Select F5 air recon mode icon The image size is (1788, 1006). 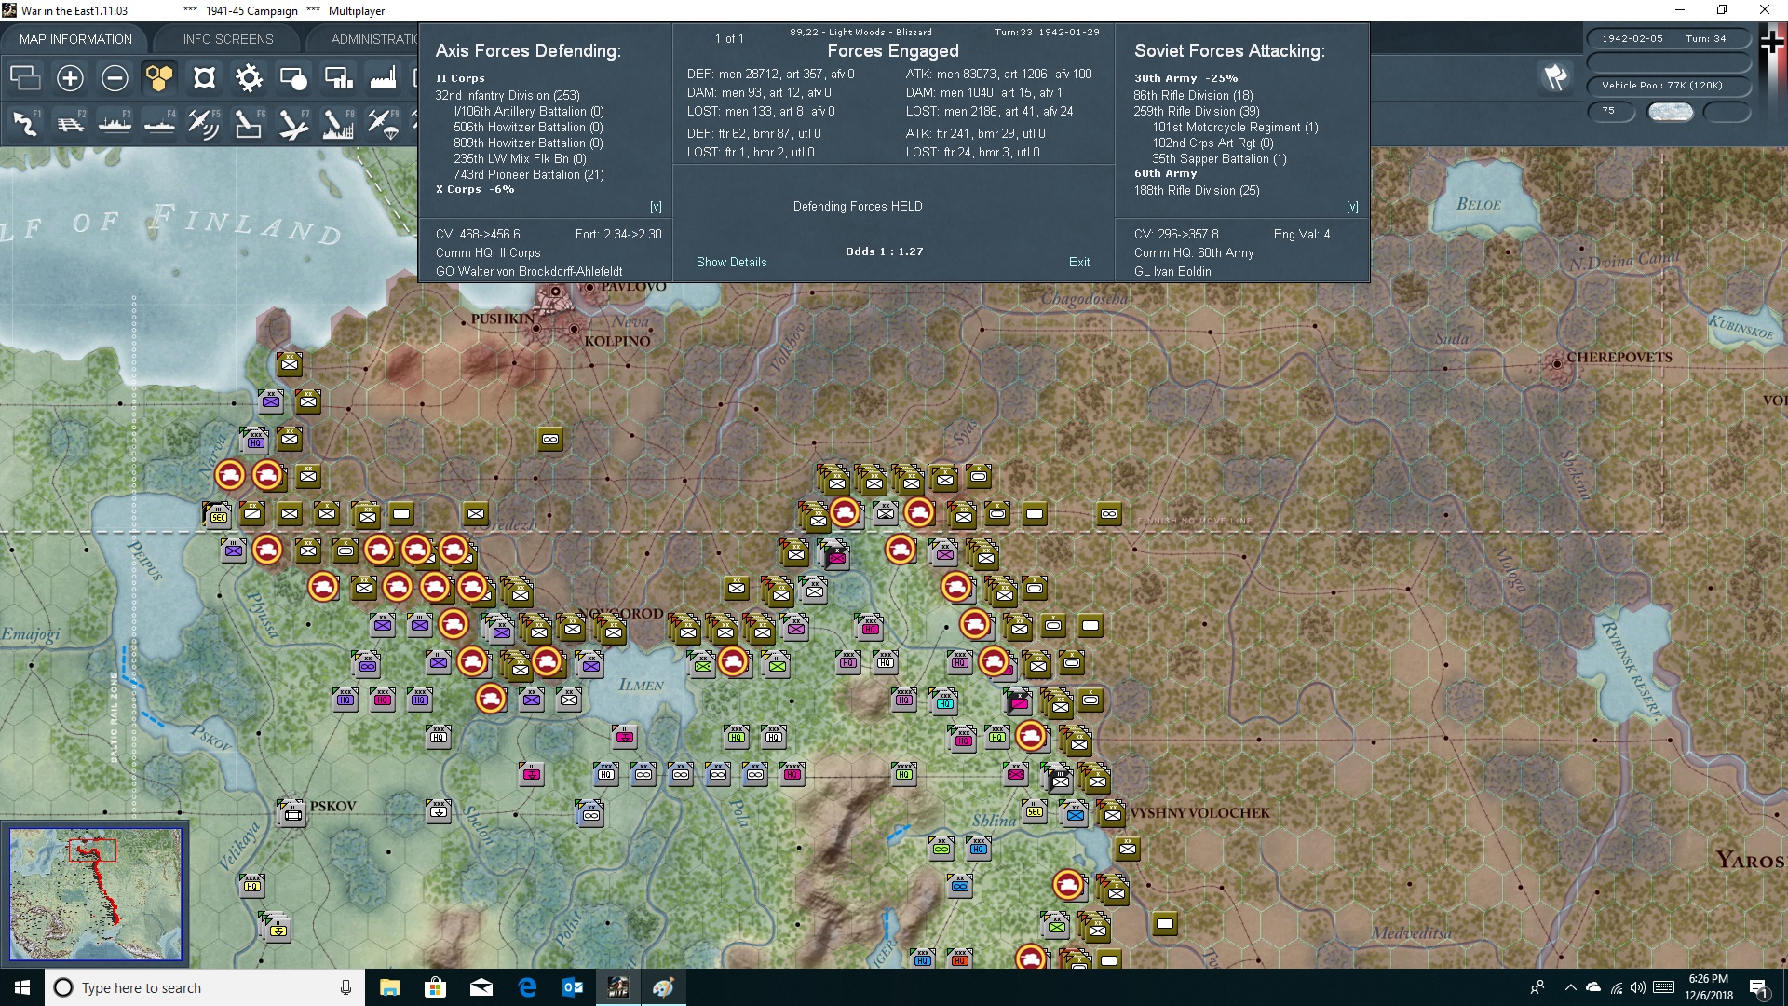204,124
